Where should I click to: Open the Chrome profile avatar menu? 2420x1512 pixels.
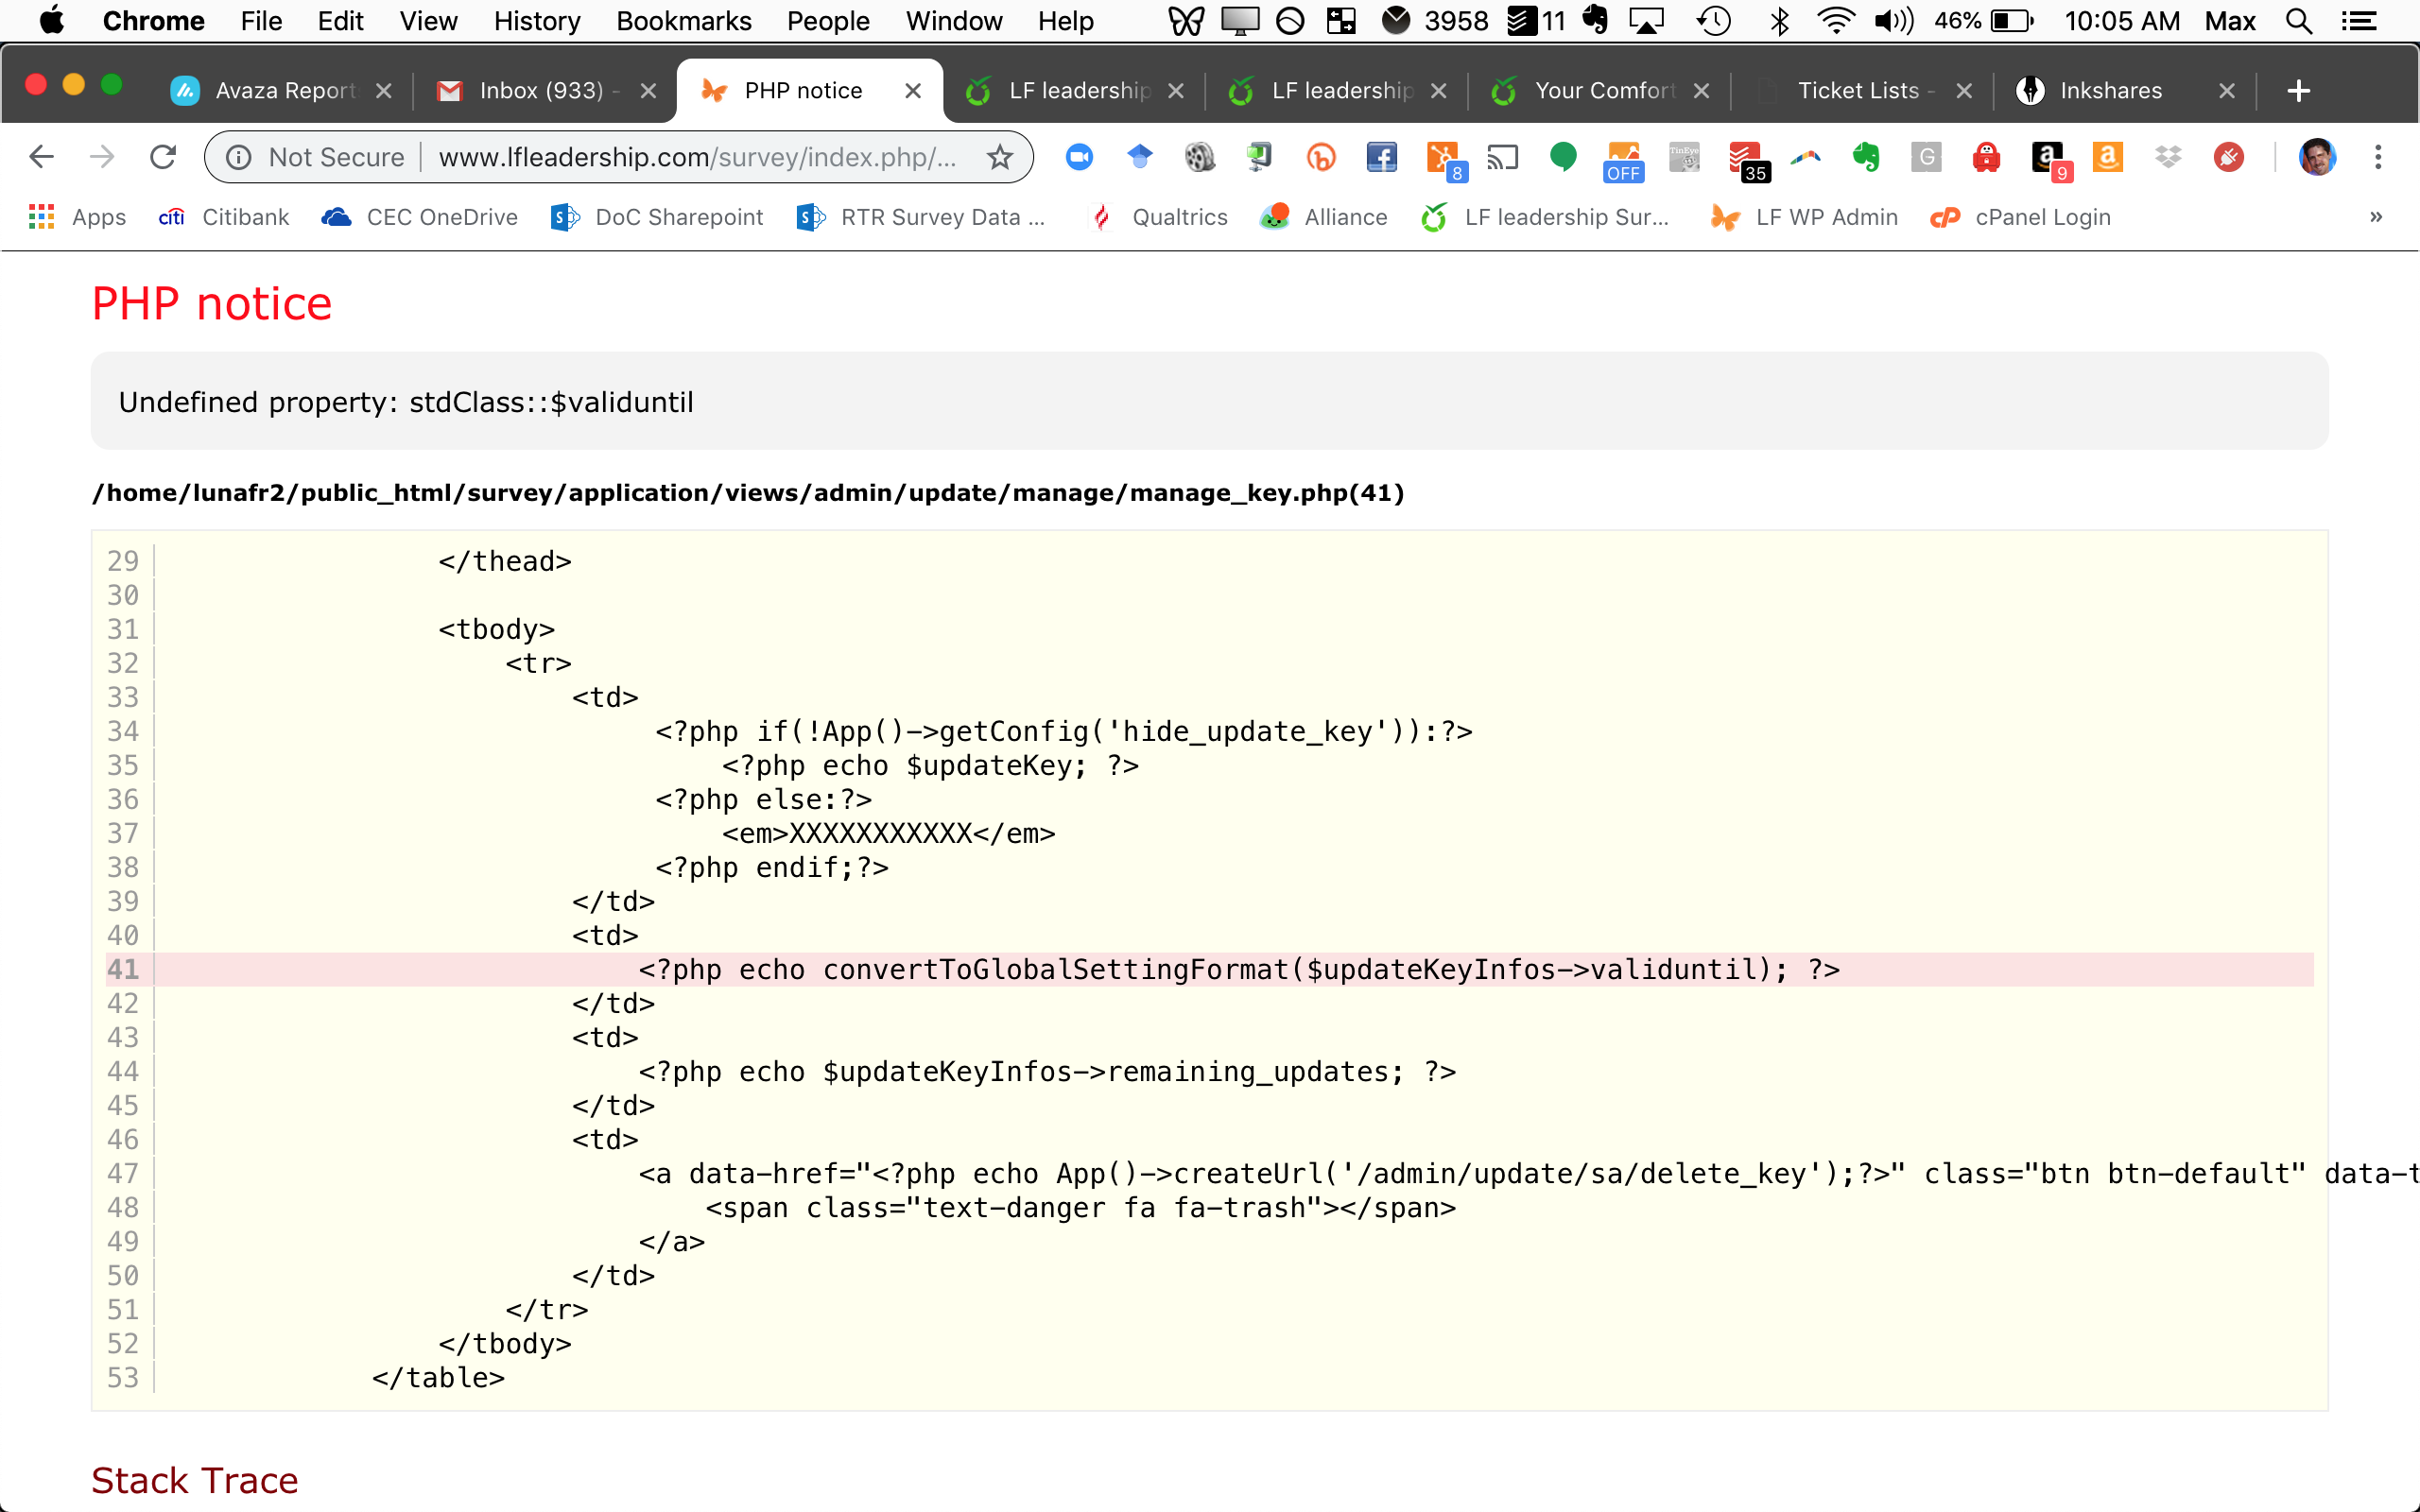(x=2317, y=157)
